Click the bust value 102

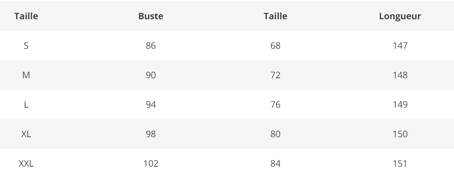151,164
